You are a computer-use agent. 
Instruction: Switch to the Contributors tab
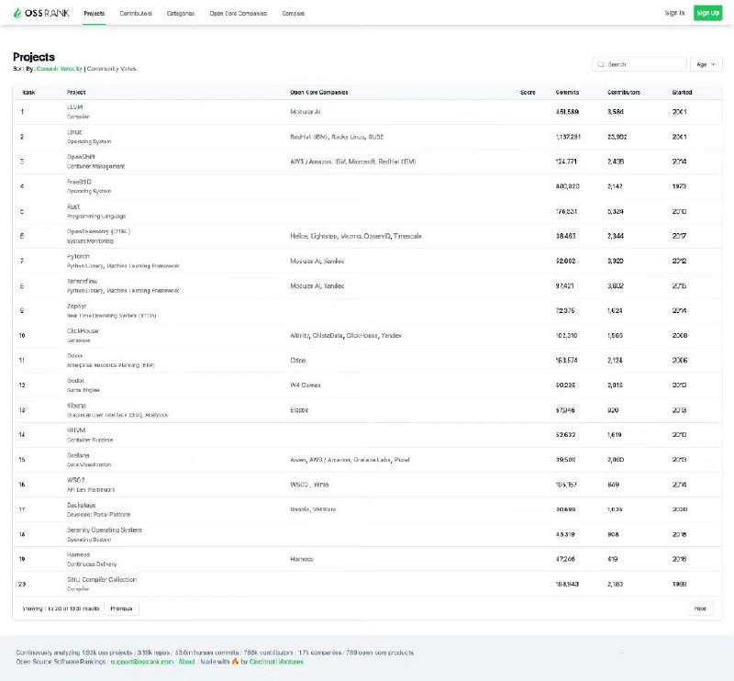(136, 14)
